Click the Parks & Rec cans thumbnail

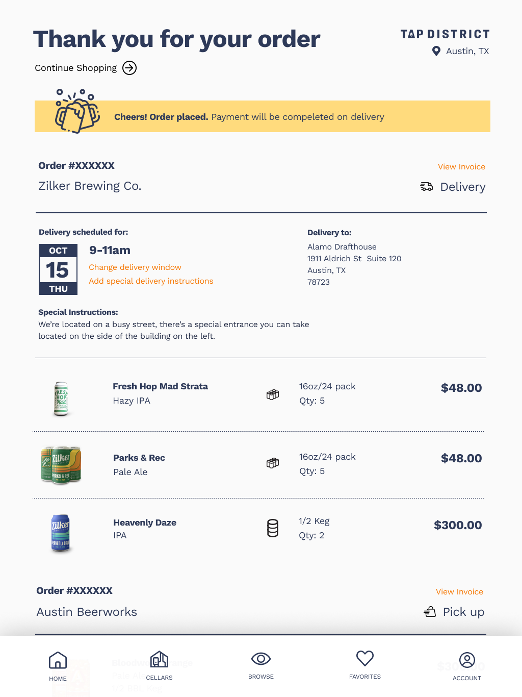pos(61,465)
